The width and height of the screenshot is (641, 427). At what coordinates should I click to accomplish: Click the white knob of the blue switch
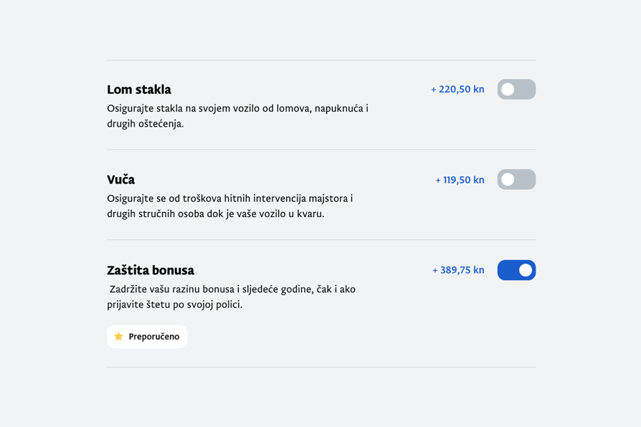[x=526, y=270]
